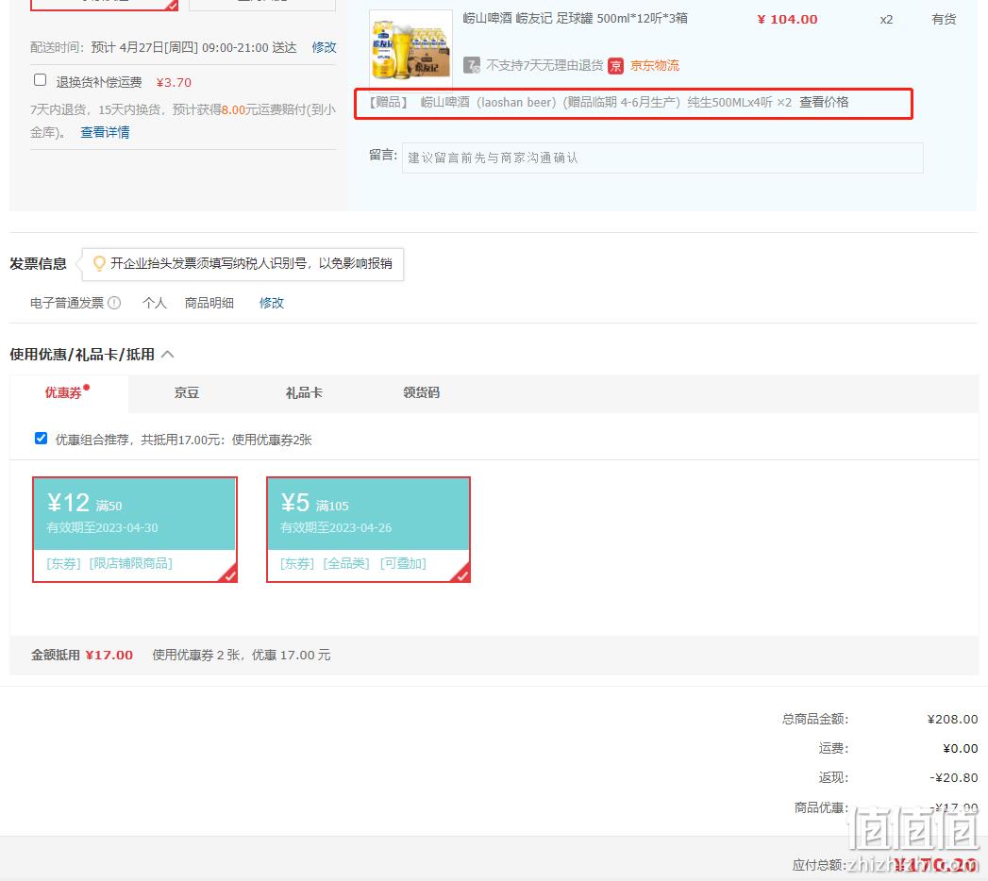This screenshot has height=881, width=988.
Task: Collapse the 使用优惠/礼品卡/抵用 section chevron
Action: click(168, 355)
